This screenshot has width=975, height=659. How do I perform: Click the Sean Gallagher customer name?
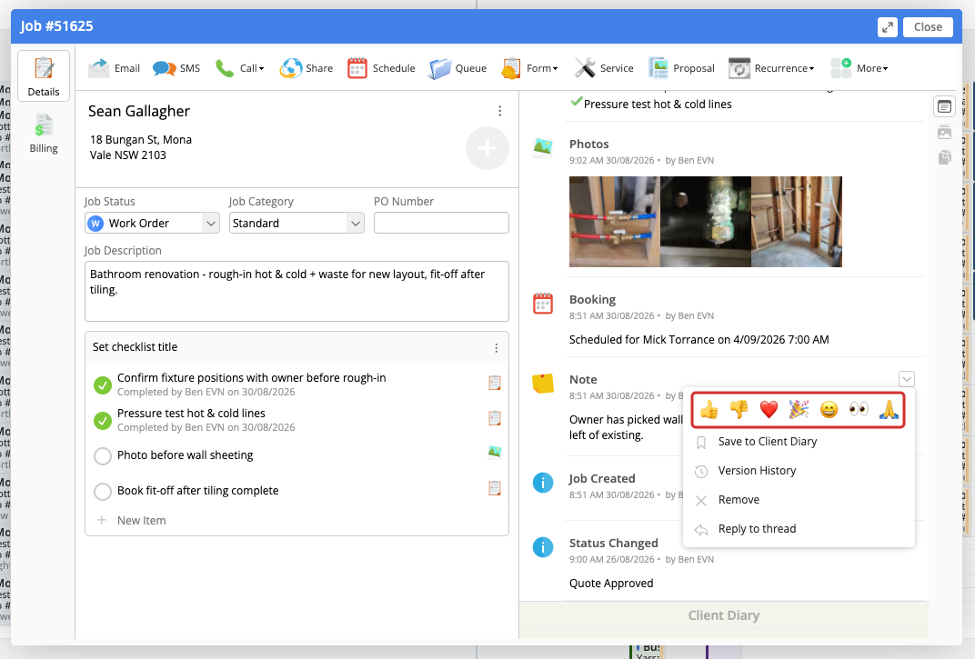pos(138,111)
